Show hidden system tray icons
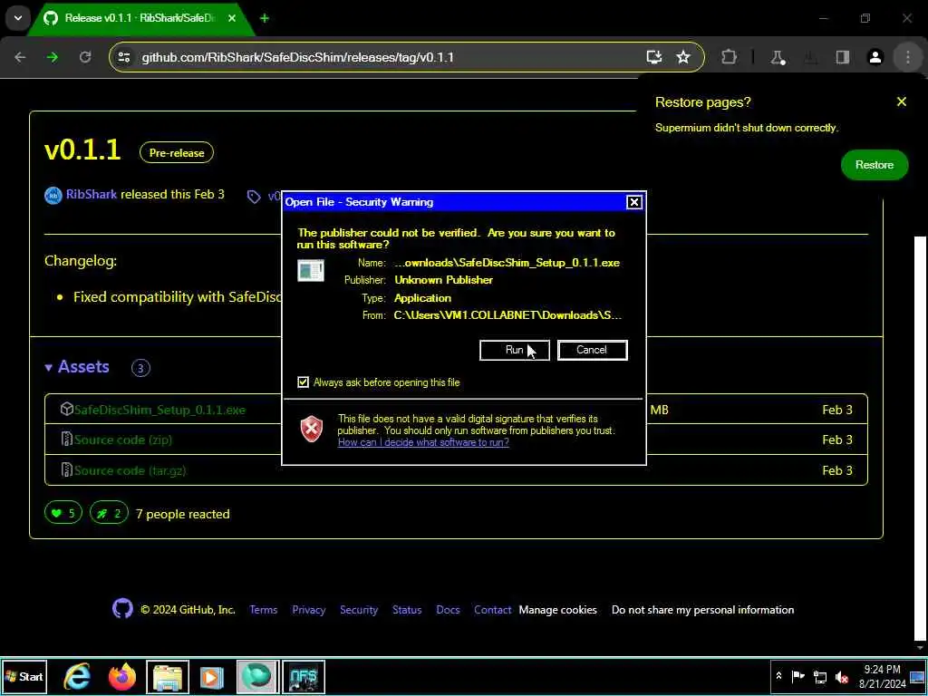The height and width of the screenshot is (696, 928). [x=778, y=676]
